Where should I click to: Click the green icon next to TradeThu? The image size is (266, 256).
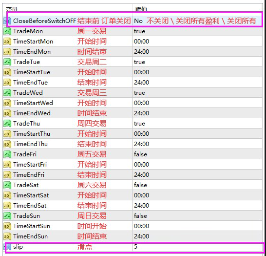pyautogui.click(x=7, y=124)
